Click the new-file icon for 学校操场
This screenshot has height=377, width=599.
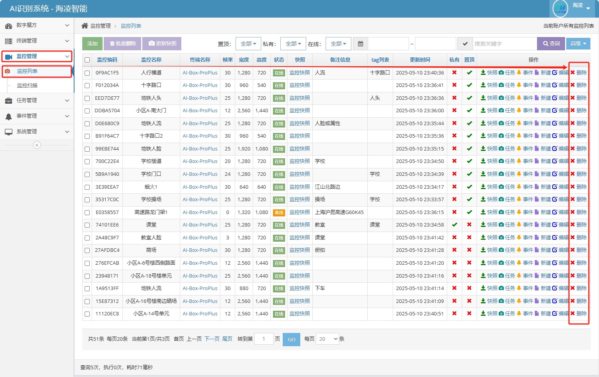537,199
